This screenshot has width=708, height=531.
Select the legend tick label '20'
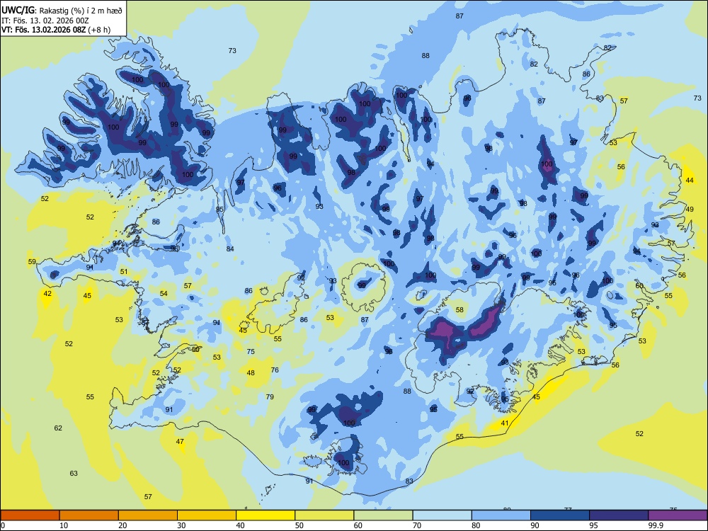click(122, 525)
